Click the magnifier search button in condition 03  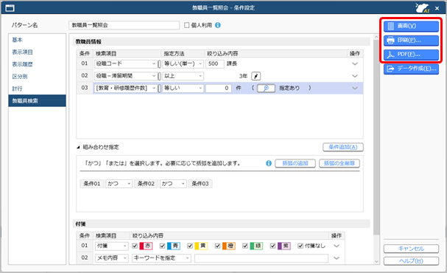266,89
